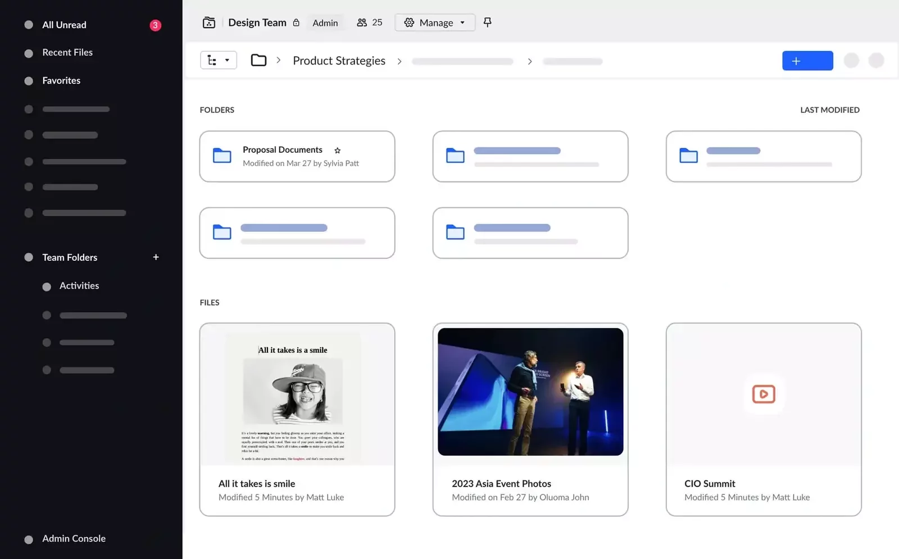
Task: Open Proposal Documents folder
Action: (297, 156)
